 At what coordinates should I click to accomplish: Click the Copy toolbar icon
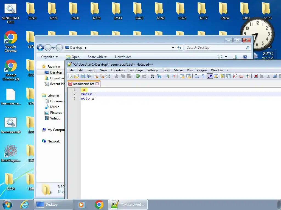(x=123, y=76)
